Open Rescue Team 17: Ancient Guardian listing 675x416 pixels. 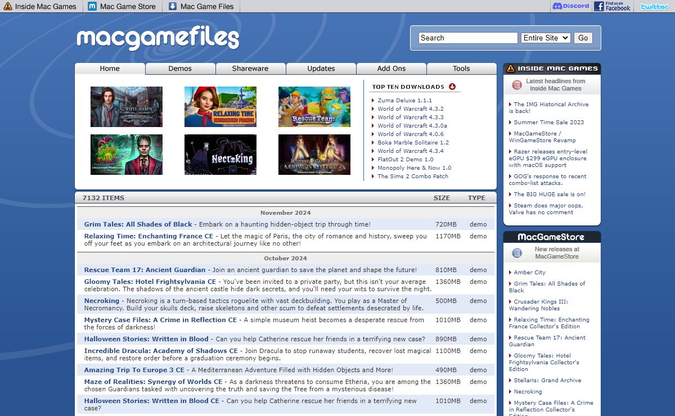coord(145,270)
